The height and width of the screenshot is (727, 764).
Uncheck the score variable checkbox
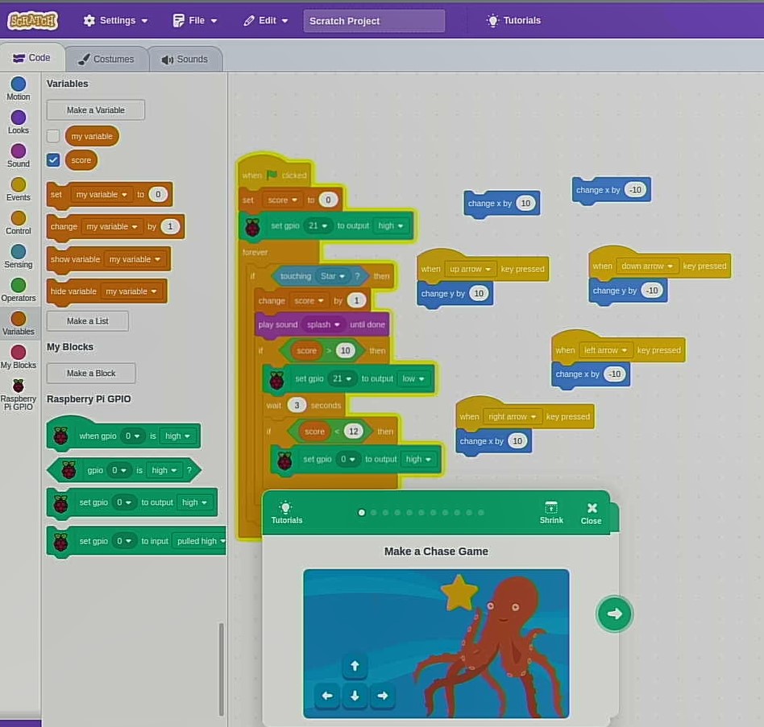53,159
